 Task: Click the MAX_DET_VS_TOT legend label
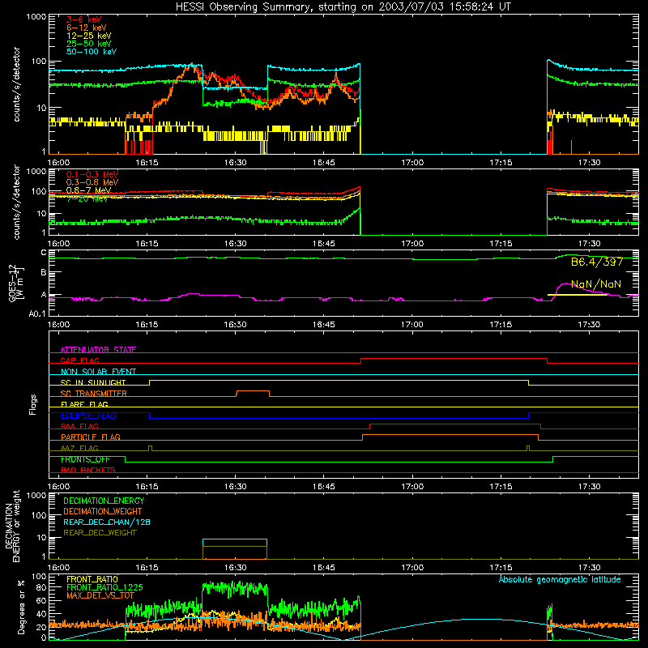[x=100, y=595]
